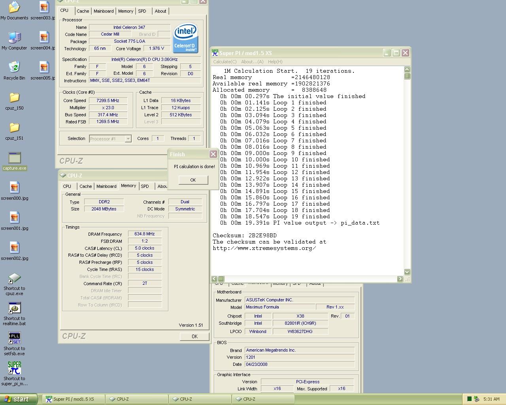The width and height of the screenshot is (506, 405).
Task: Select Shortcut to setfsb.exe icon
Action: (x=14, y=344)
